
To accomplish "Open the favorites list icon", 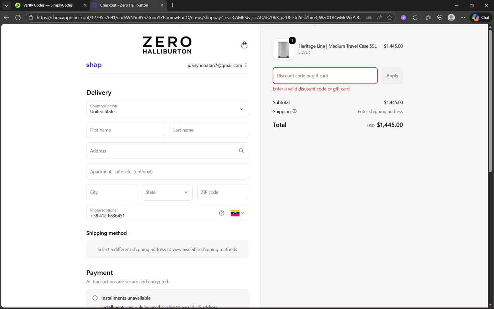I will pyautogui.click(x=428, y=17).
